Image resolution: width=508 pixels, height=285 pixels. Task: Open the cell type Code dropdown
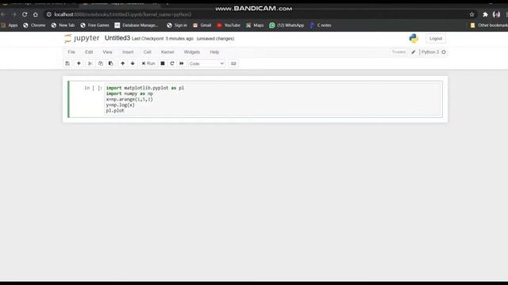(x=206, y=63)
